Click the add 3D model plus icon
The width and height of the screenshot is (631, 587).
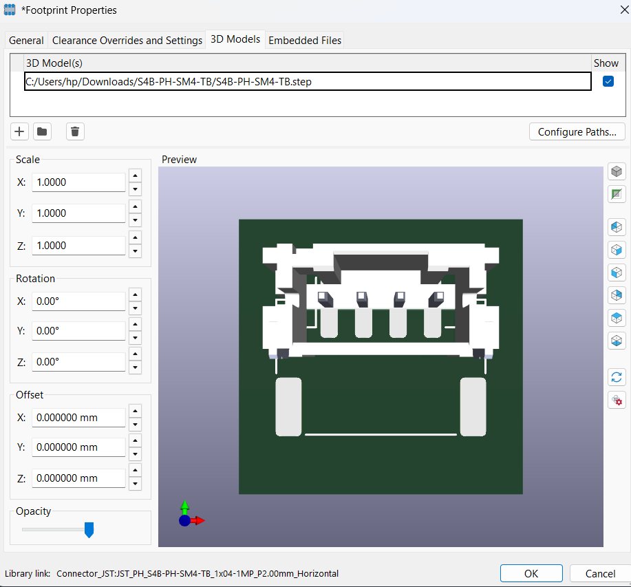[x=19, y=131]
